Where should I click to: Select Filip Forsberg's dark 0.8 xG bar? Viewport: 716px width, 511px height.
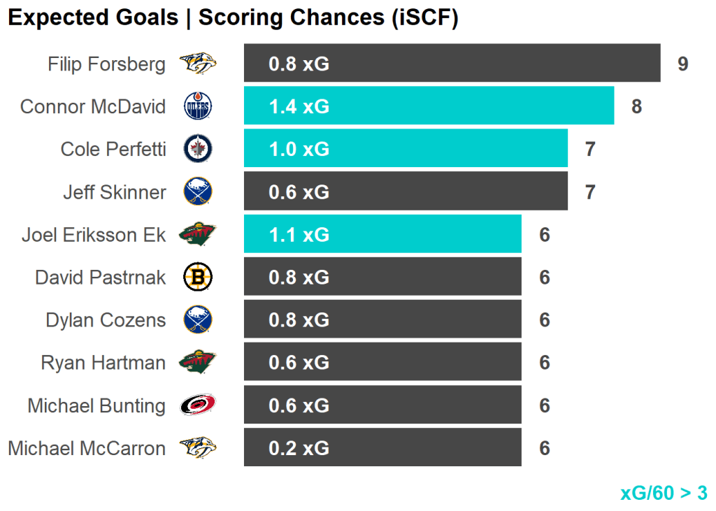tap(452, 64)
